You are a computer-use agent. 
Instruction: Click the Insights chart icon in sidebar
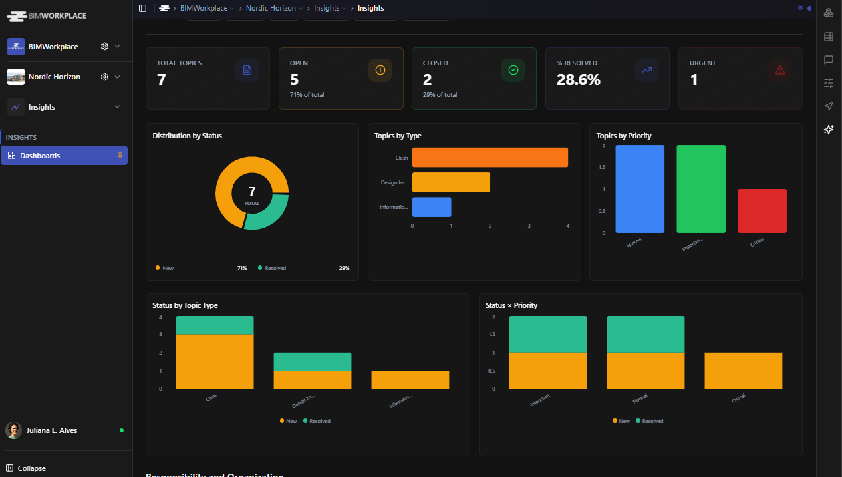[x=16, y=107]
